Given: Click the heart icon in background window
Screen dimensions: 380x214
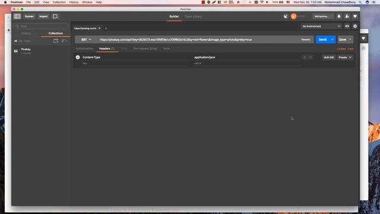Looking at the screenshot, I should [x=363, y=38].
